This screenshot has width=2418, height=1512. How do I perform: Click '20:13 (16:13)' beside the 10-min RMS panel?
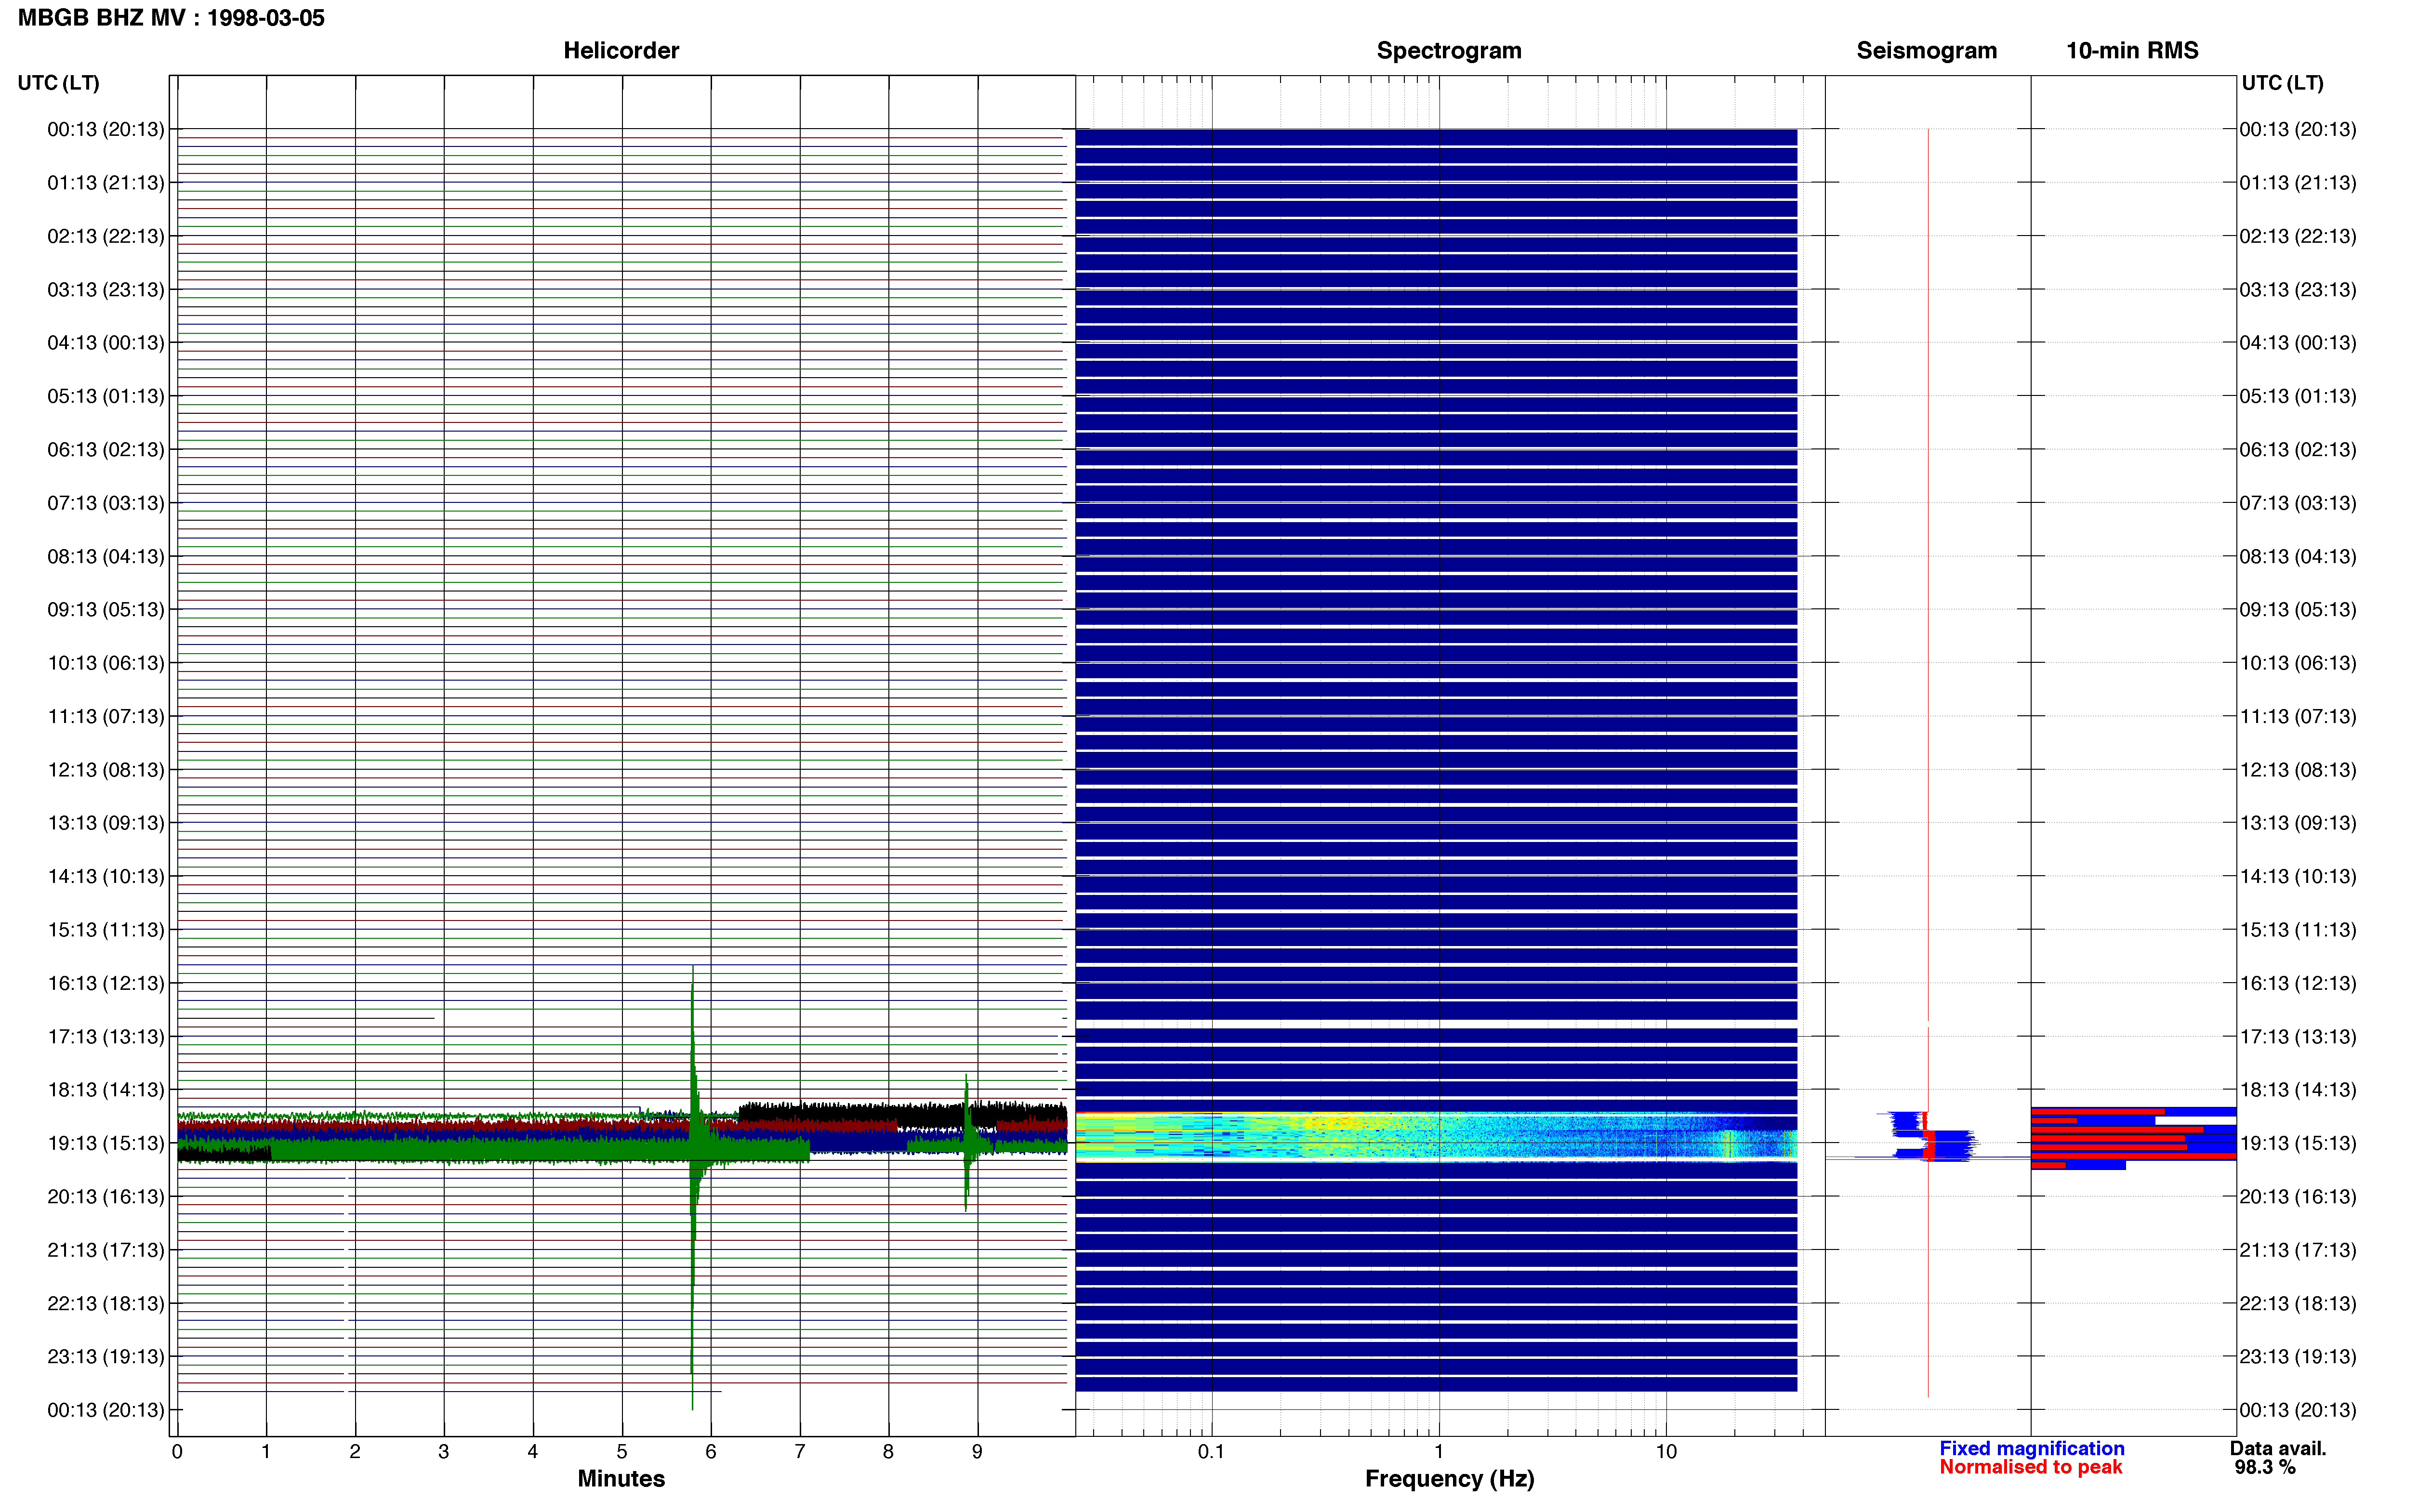2298,1197
